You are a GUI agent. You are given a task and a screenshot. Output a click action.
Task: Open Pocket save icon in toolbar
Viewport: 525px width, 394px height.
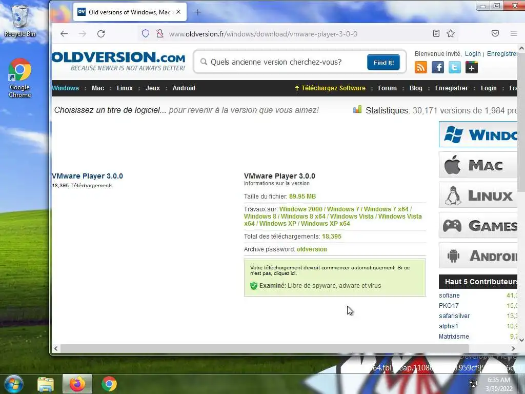(x=495, y=33)
